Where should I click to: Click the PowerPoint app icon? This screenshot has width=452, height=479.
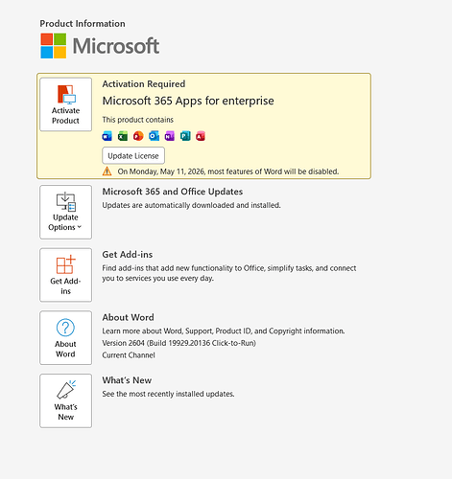point(138,136)
